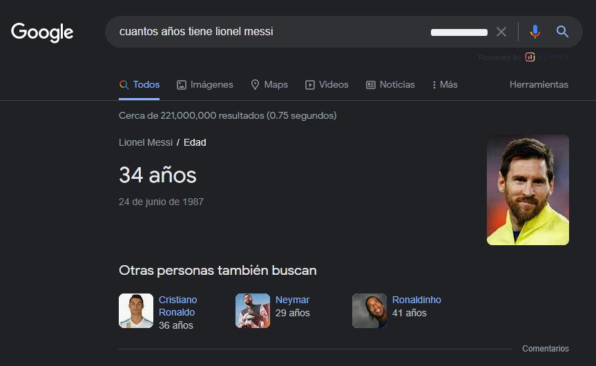Click the Imágenes tab picture icon

point(182,85)
